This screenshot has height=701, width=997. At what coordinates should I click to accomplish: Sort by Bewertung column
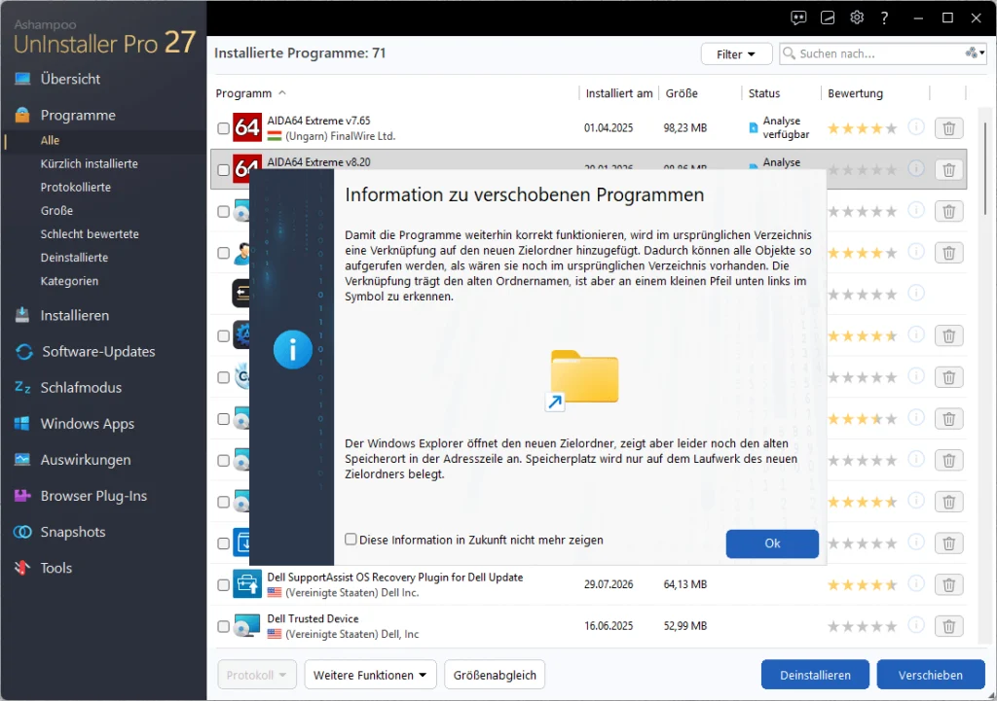(855, 93)
